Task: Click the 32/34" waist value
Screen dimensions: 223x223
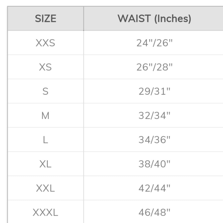Action: (154, 116)
